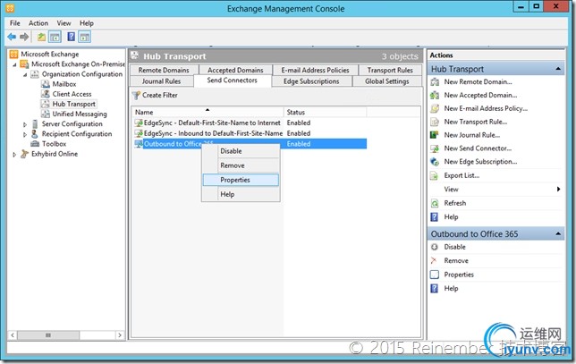Screen dimensions: 576x364
Task: Click Help icon under Outbound to Office 365 actions
Action: pyautogui.click(x=435, y=288)
